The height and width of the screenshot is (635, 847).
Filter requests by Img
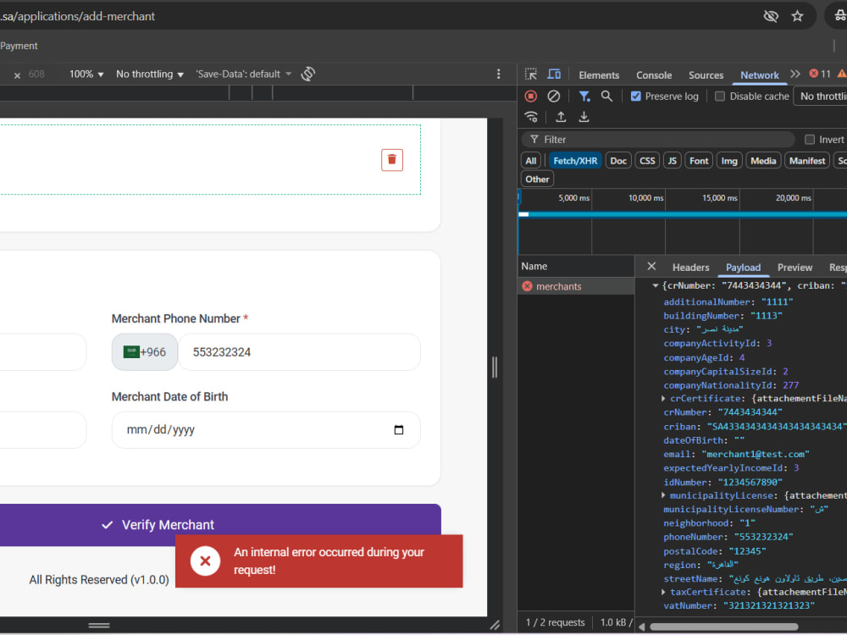[728, 161]
